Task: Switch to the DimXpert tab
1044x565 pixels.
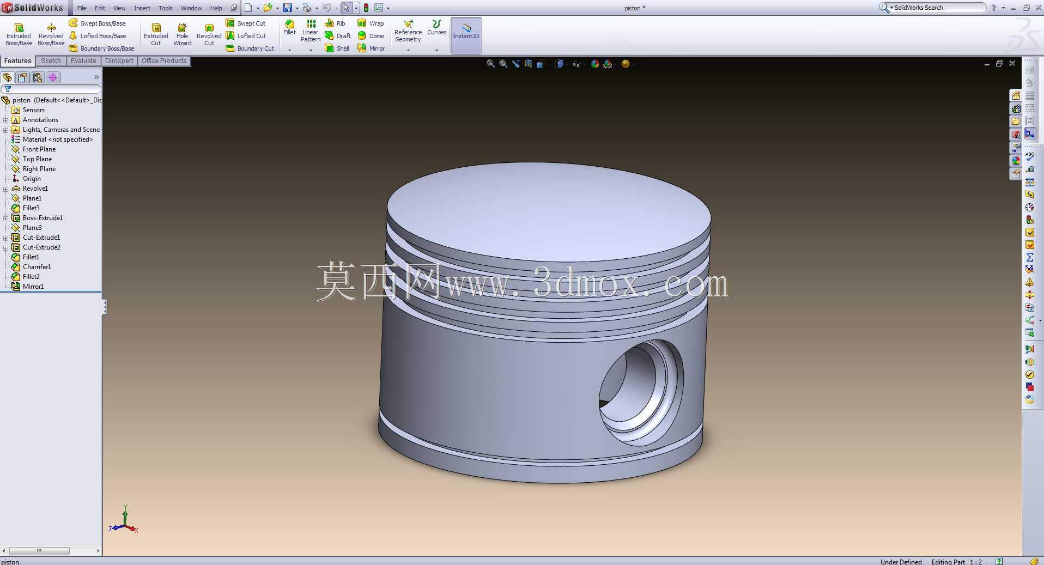Action: pos(119,61)
